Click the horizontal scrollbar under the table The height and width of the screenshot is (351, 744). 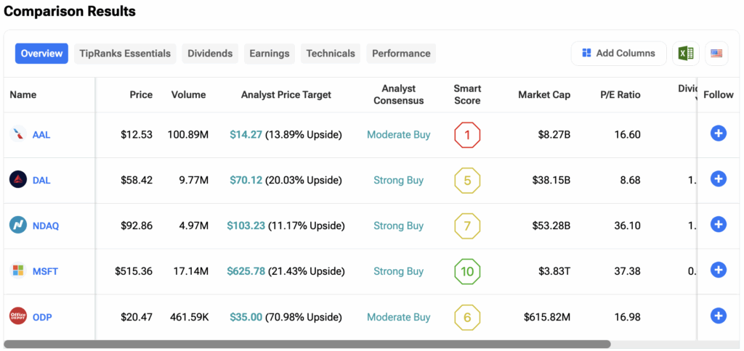(307, 344)
